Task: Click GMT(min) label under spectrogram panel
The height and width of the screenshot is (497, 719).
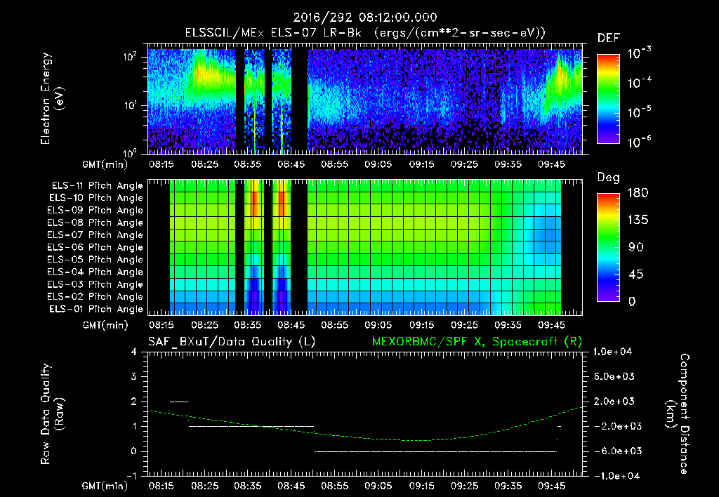Action: point(105,164)
